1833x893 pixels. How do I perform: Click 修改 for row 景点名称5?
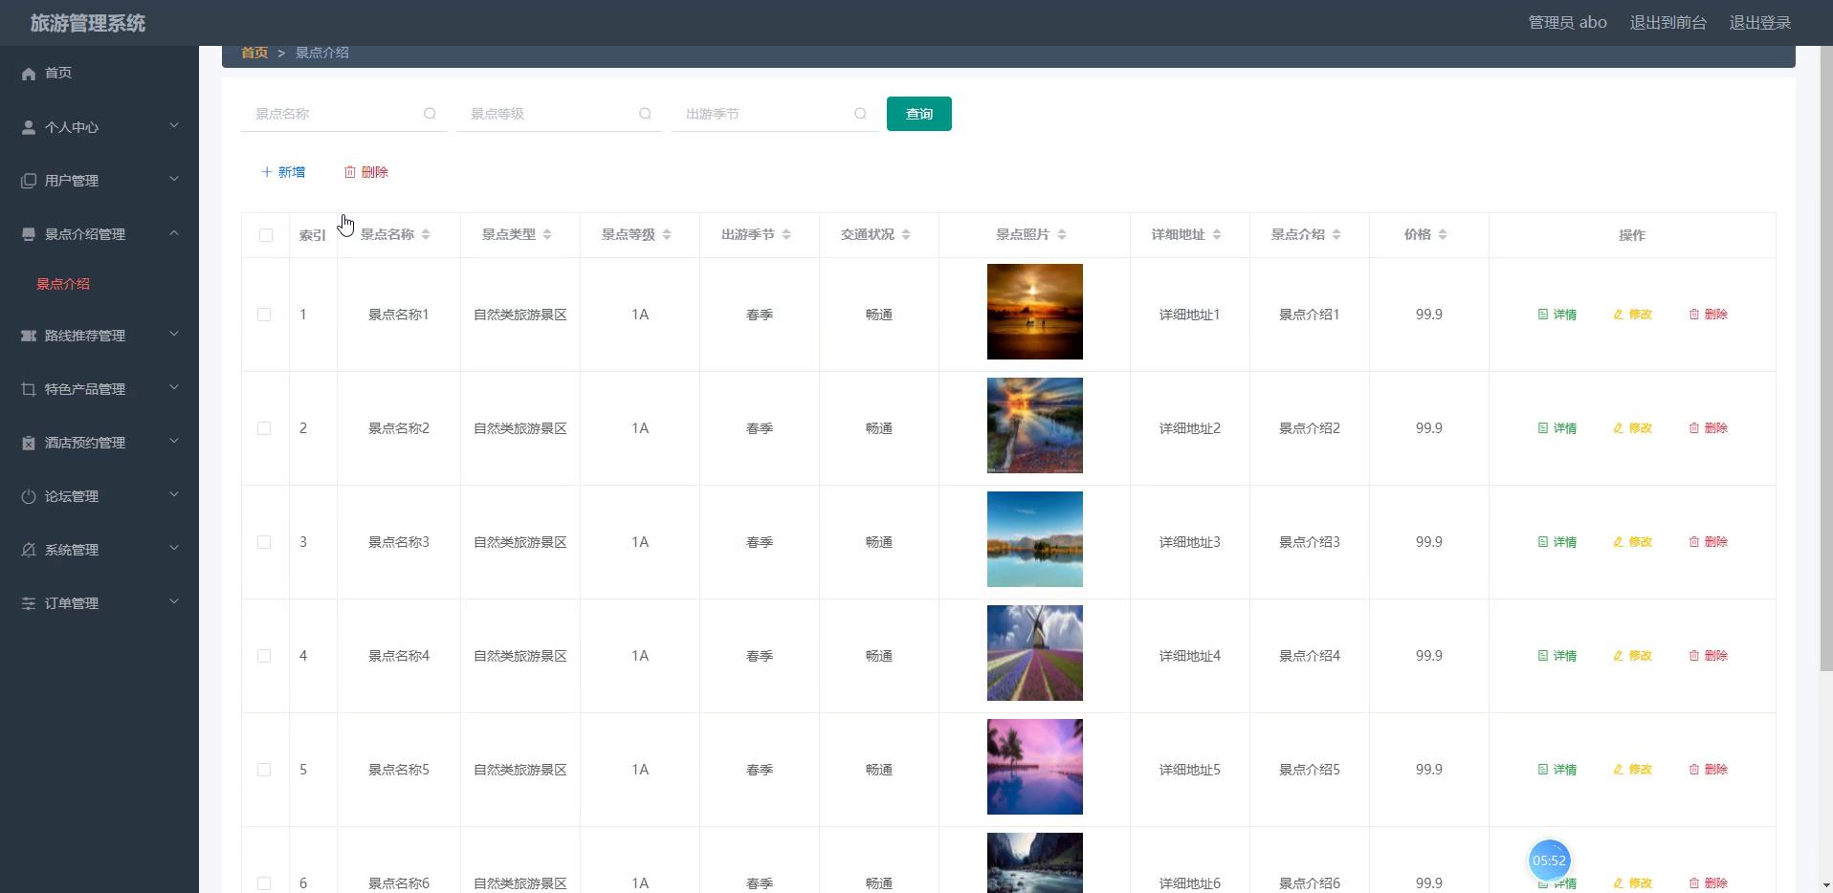[1633, 770]
